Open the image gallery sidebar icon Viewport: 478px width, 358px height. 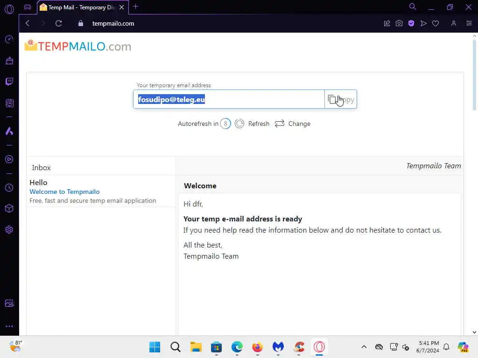(9, 303)
